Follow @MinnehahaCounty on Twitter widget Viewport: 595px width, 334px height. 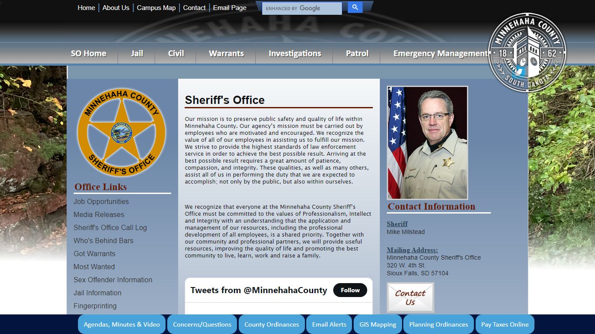tap(350, 290)
